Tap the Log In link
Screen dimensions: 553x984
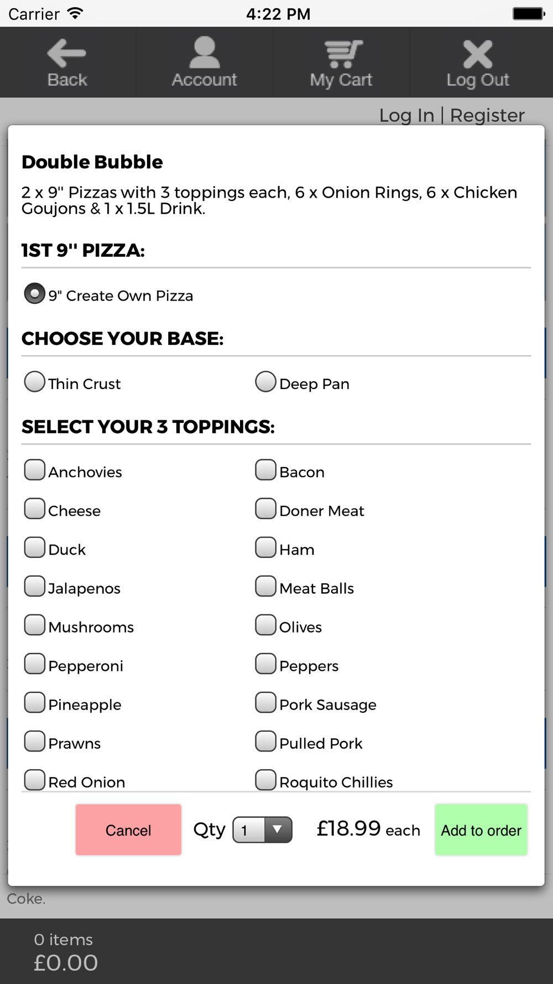click(406, 115)
